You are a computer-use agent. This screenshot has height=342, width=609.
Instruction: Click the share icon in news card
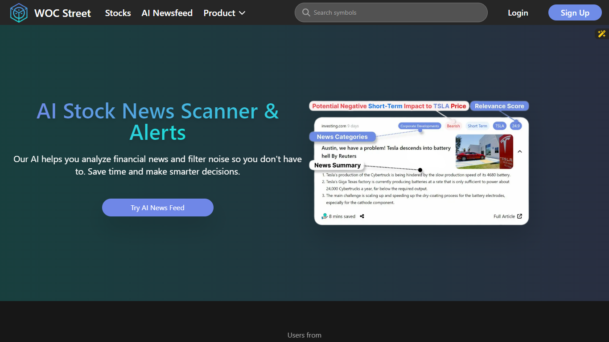[362, 216]
